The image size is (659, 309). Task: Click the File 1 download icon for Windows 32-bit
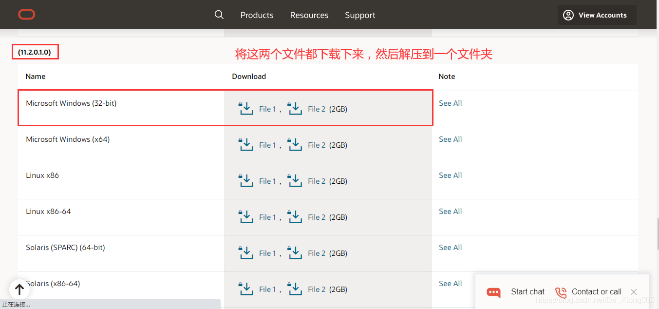(246, 108)
